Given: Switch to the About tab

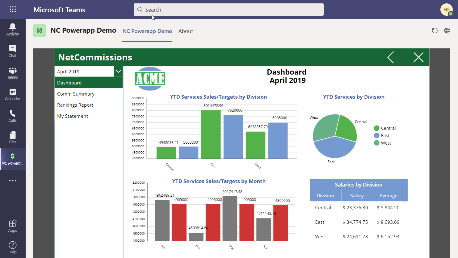Looking at the screenshot, I should click(x=185, y=31).
